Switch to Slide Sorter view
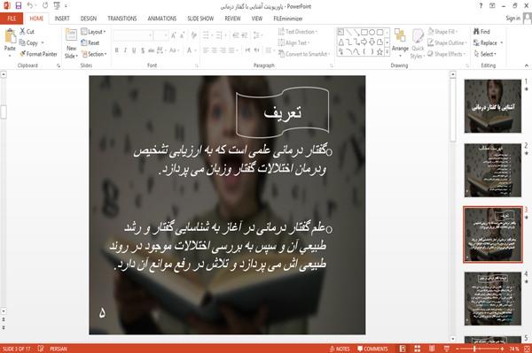The width and height of the screenshot is (532, 353). coord(418,349)
